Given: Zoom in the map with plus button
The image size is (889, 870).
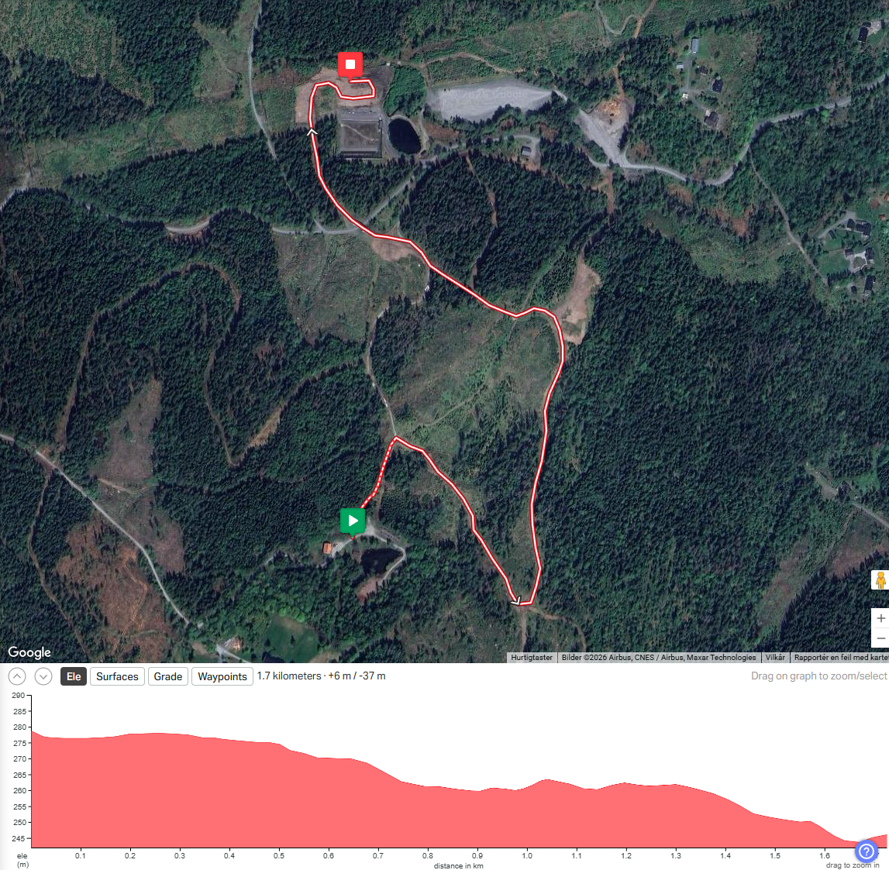Looking at the screenshot, I should [880, 618].
